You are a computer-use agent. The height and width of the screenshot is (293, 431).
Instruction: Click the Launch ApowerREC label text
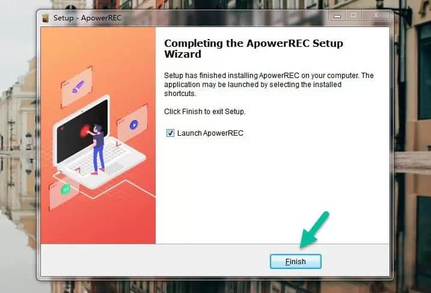[x=210, y=133]
